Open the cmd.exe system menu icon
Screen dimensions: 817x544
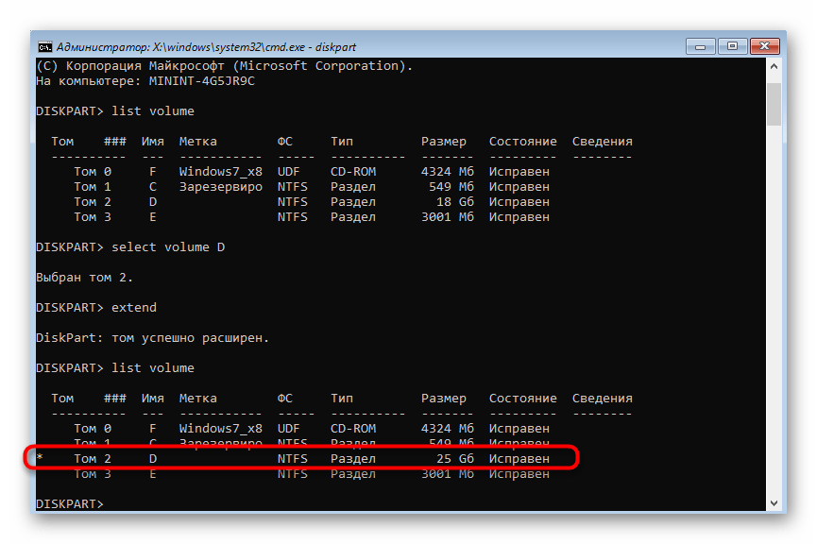pyautogui.click(x=44, y=46)
